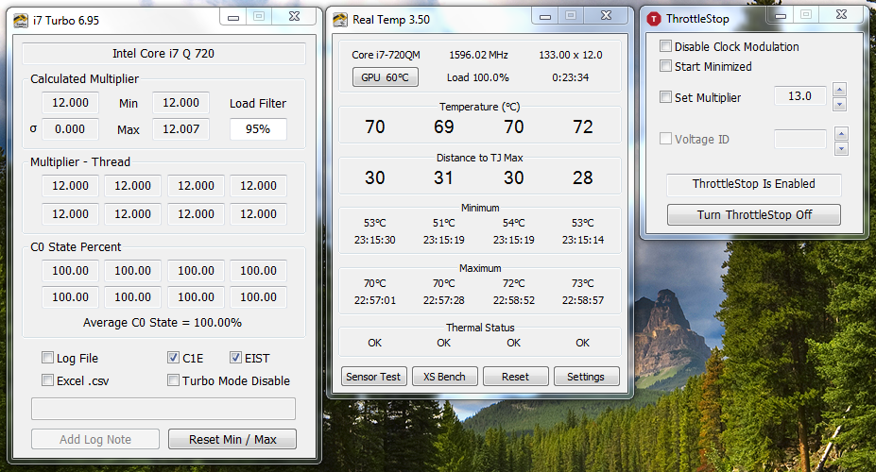The height and width of the screenshot is (472, 876).
Task: Click the Max multiplier value 12.007
Action: click(x=181, y=129)
